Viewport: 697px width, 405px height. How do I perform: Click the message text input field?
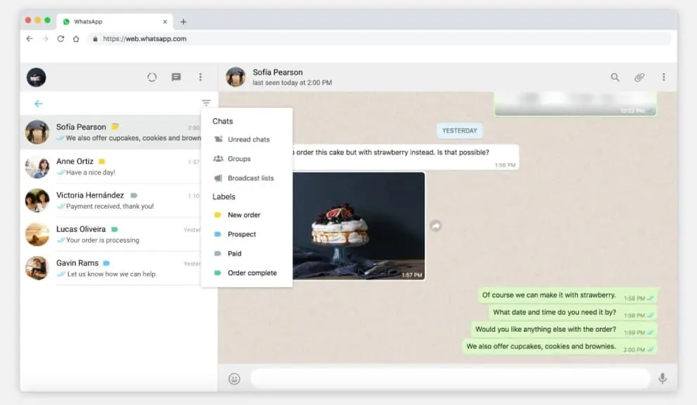tap(450, 378)
